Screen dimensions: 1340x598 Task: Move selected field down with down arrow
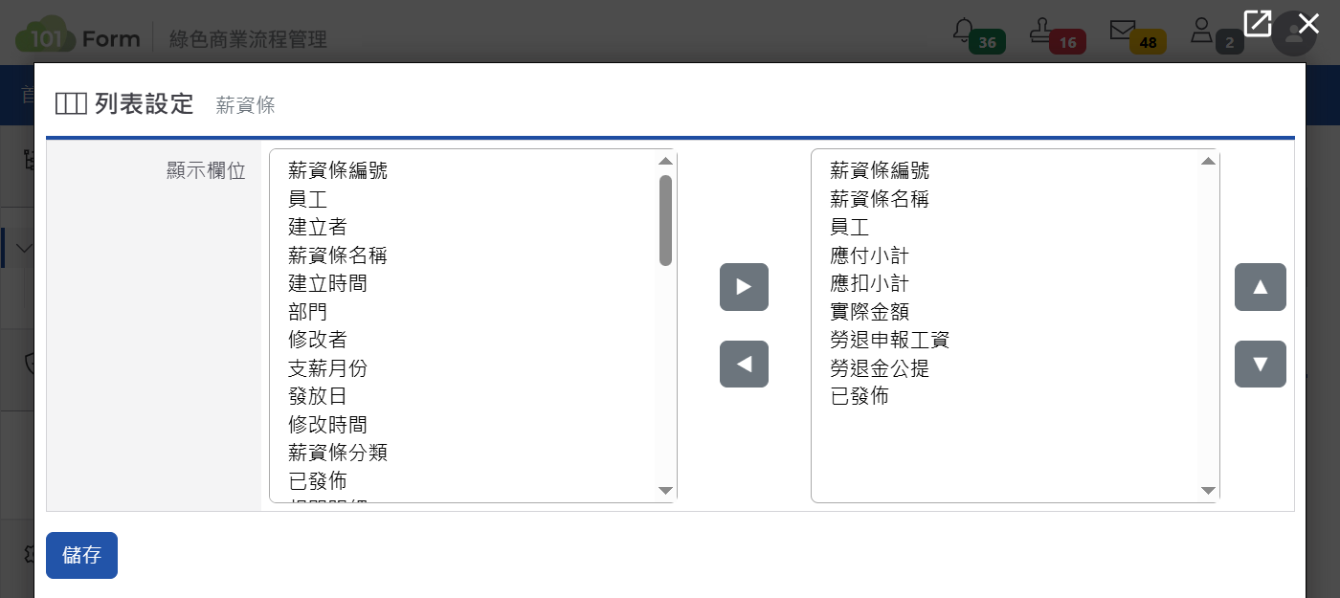click(1260, 364)
